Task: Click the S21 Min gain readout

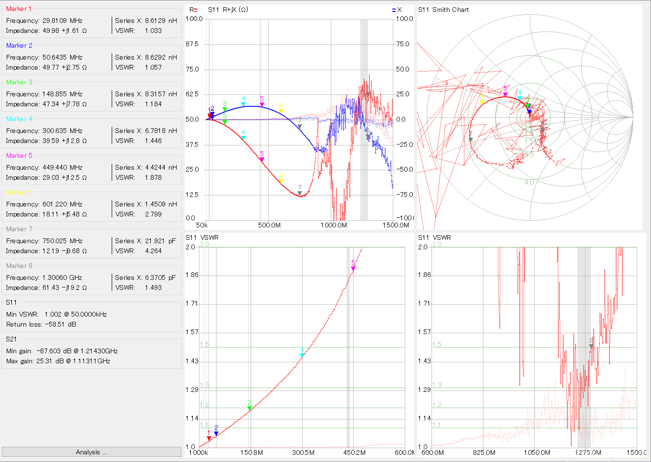Action: pos(62,351)
